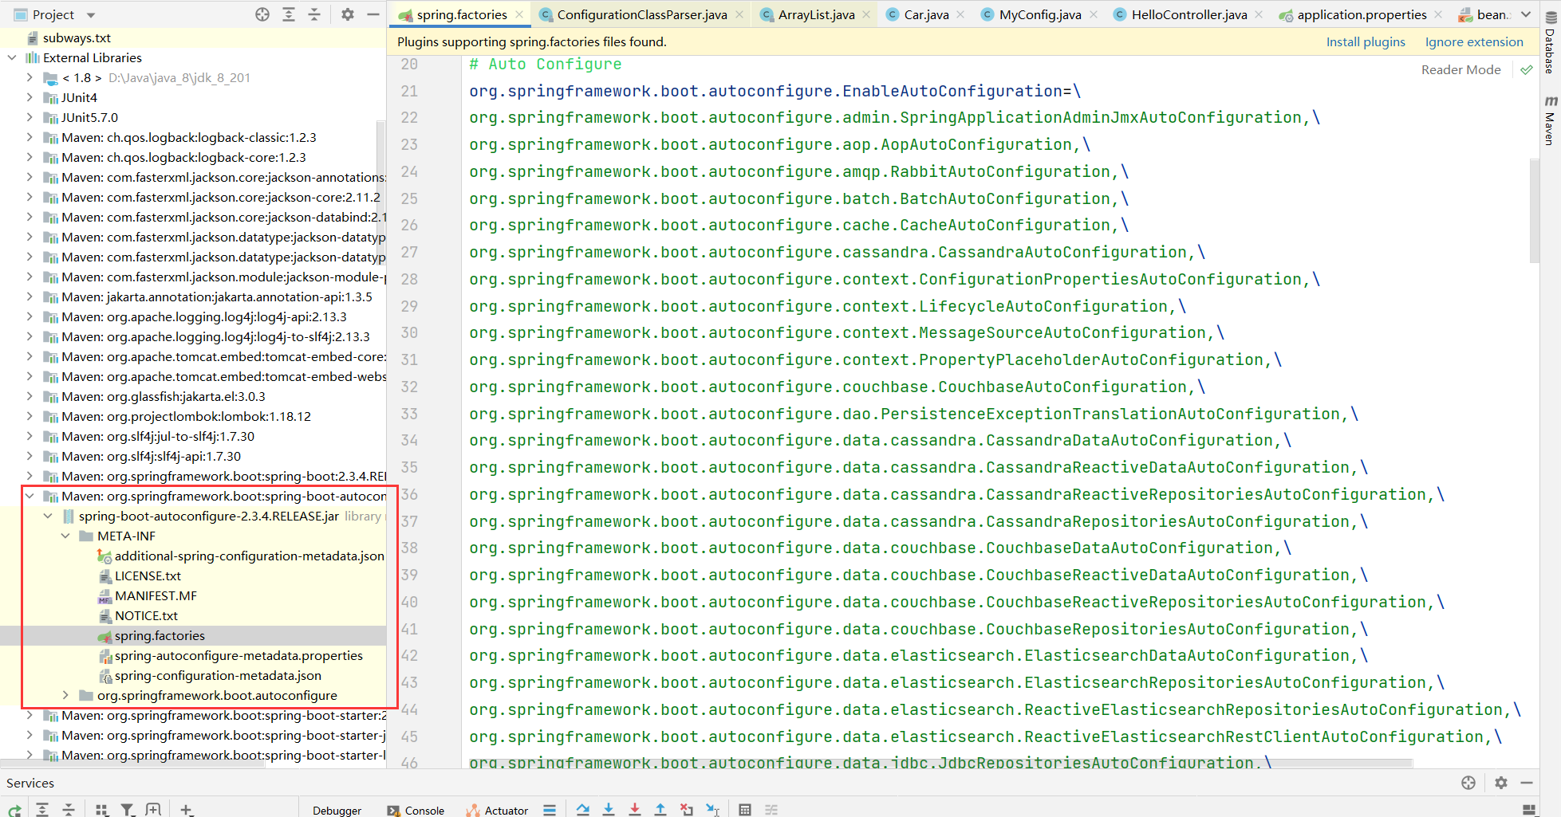The width and height of the screenshot is (1561, 817).
Task: Open the Console tab in Services
Action: coord(416,810)
